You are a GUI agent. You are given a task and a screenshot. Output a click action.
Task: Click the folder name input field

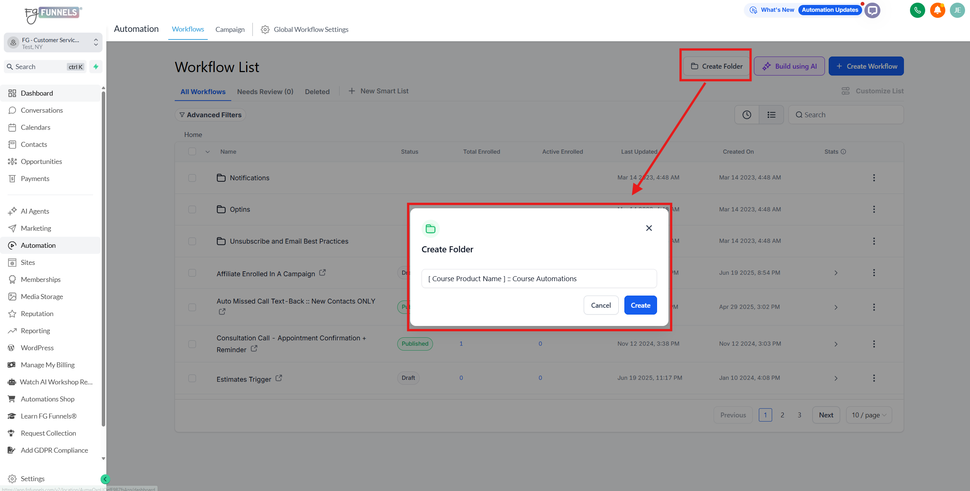tap(539, 279)
